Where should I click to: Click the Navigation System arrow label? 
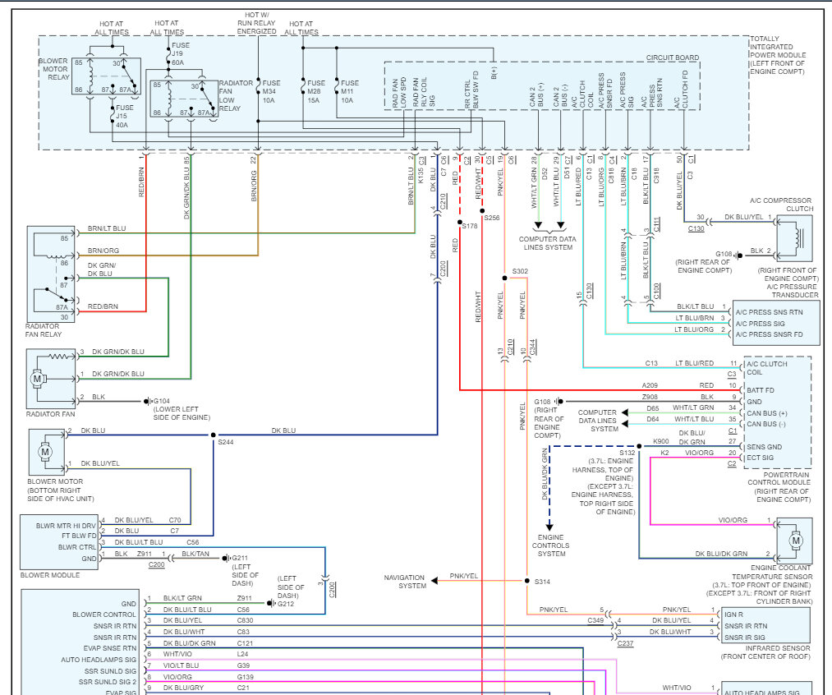(x=405, y=582)
